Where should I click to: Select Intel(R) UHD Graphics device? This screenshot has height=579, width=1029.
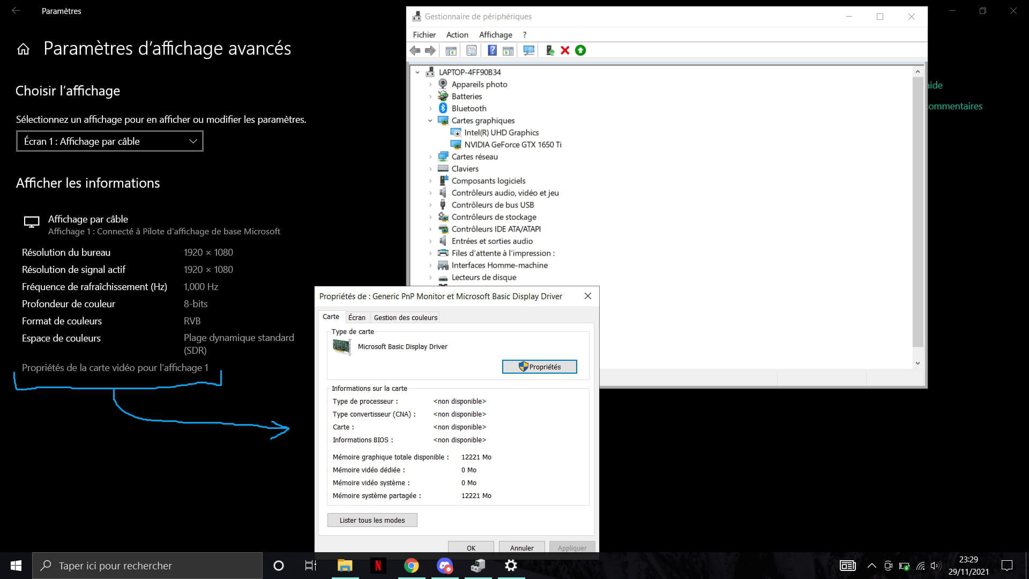pos(501,132)
